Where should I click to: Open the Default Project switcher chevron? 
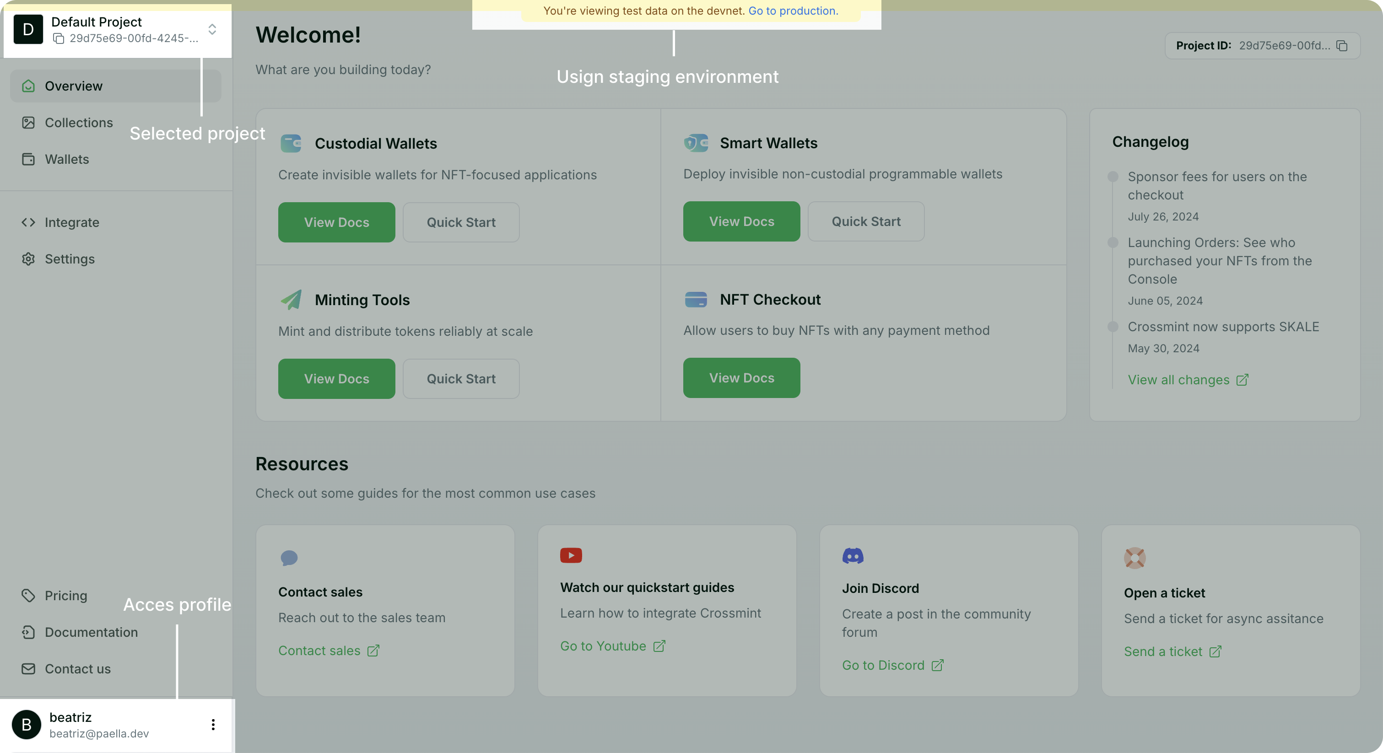213,30
